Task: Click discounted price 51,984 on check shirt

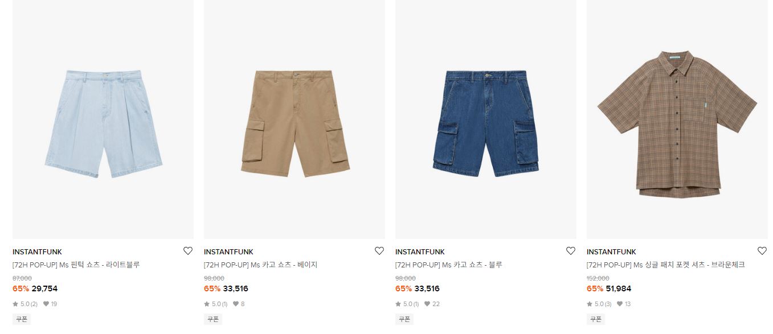Action: [x=618, y=288]
